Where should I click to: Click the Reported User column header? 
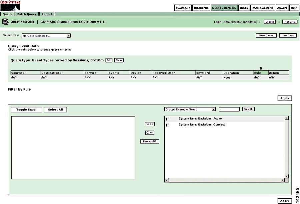[174, 73]
